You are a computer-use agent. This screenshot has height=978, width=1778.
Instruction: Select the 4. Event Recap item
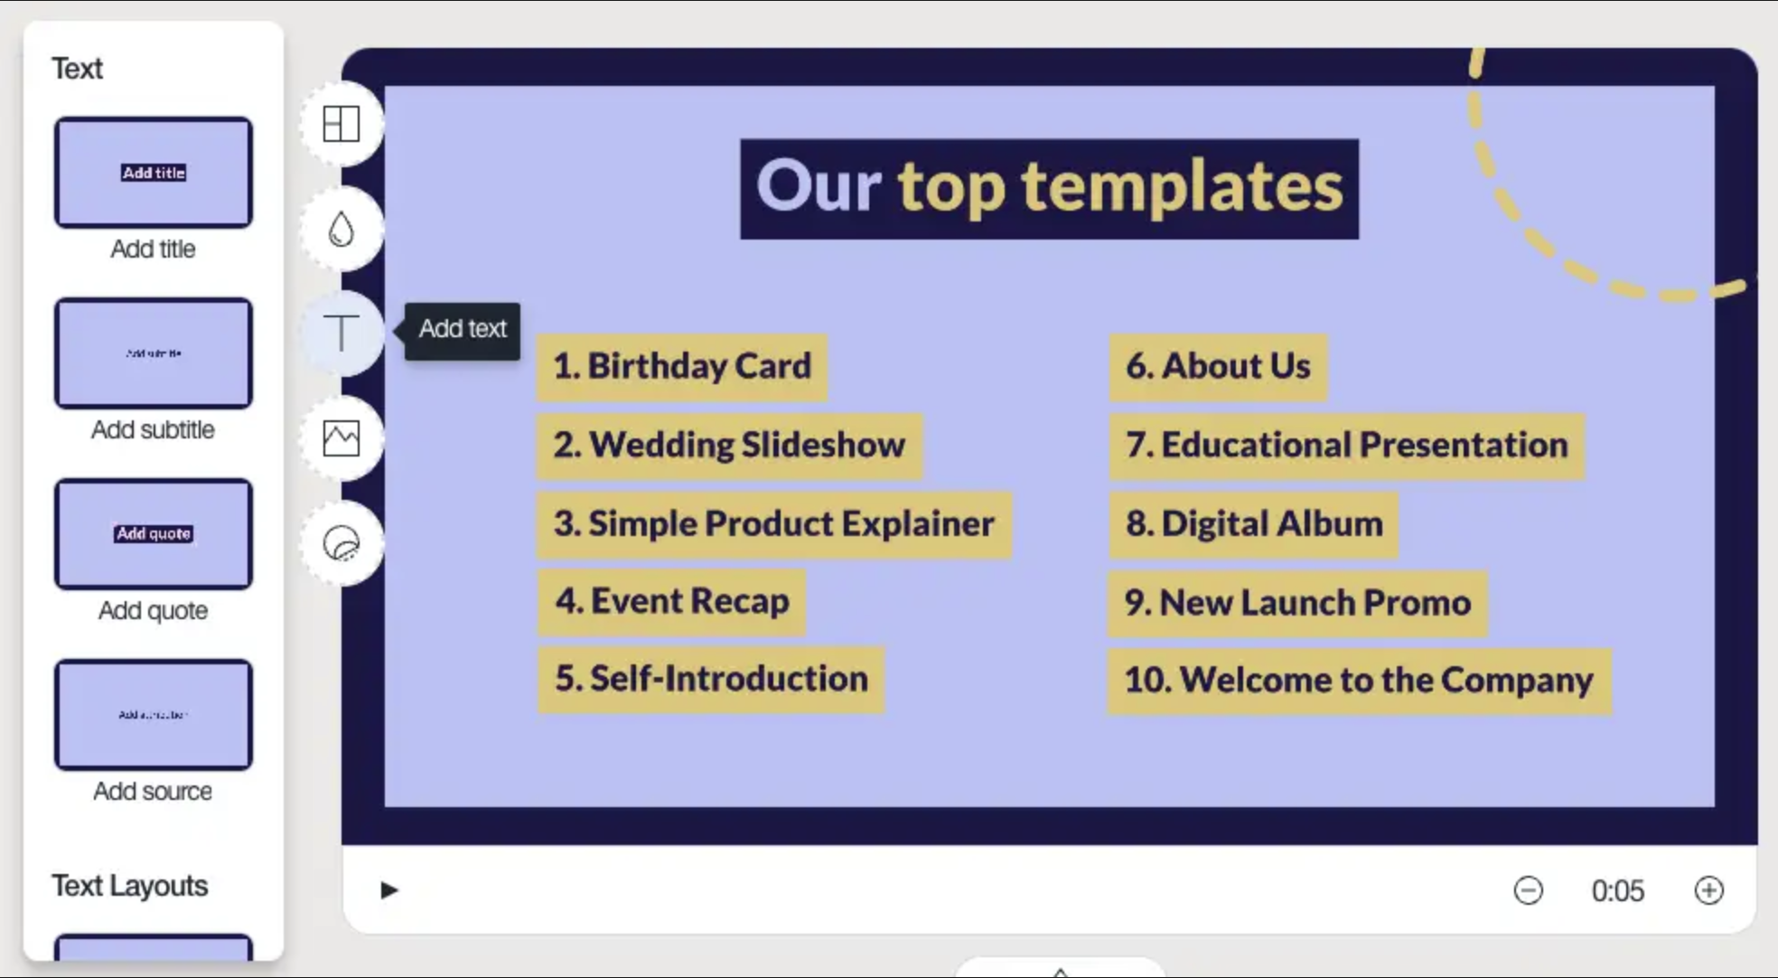671,602
